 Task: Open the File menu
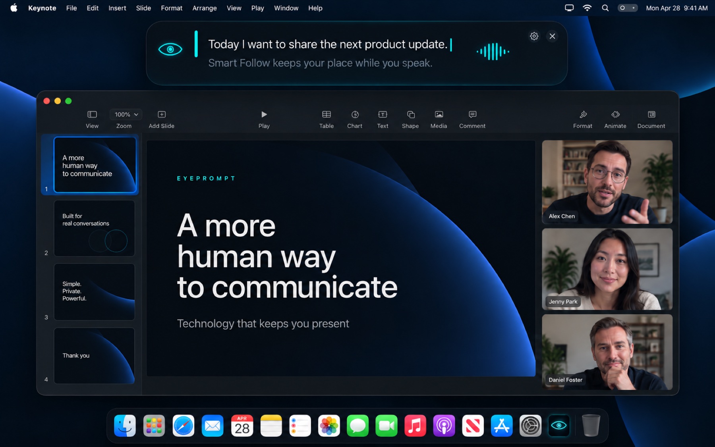pos(71,8)
